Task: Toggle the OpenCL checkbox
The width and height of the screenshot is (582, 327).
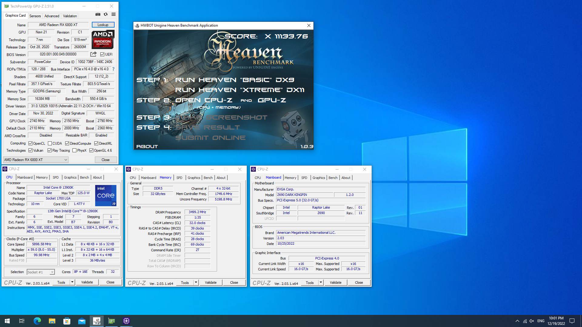Action: coord(30,144)
